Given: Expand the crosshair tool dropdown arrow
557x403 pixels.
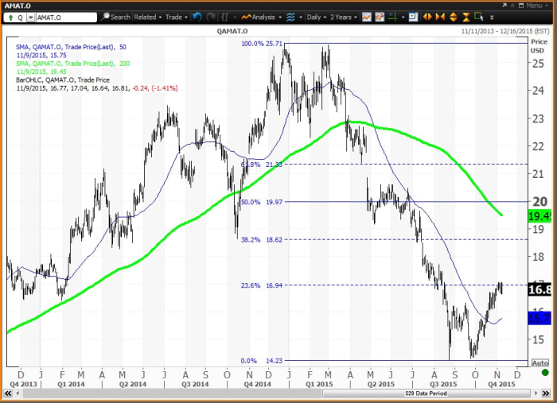Looking at the screenshot, I should (x=403, y=17).
